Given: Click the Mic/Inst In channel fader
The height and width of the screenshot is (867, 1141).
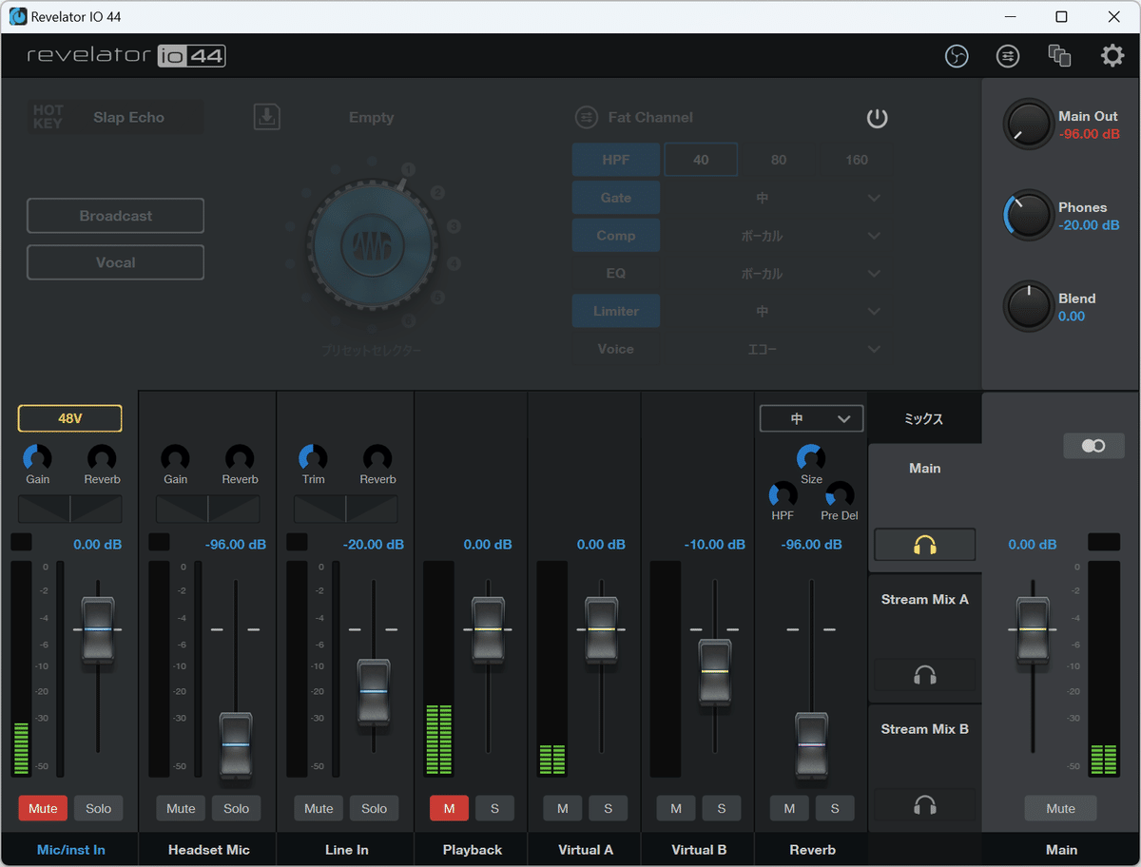Looking at the screenshot, I should tap(97, 629).
